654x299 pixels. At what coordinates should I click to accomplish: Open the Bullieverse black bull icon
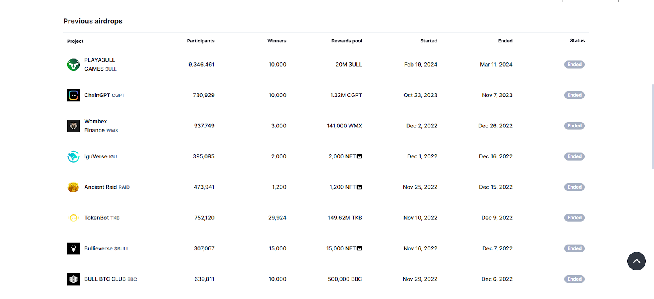[x=74, y=248]
